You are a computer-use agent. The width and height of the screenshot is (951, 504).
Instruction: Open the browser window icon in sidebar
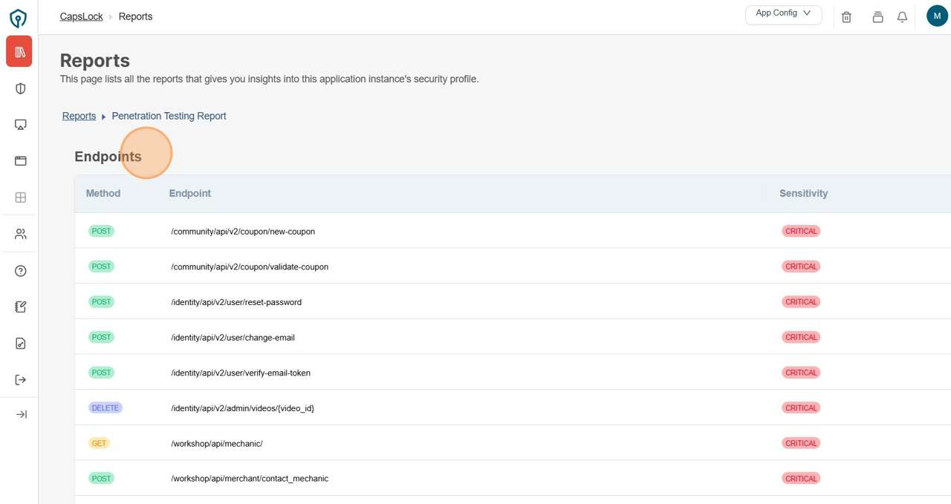21,161
